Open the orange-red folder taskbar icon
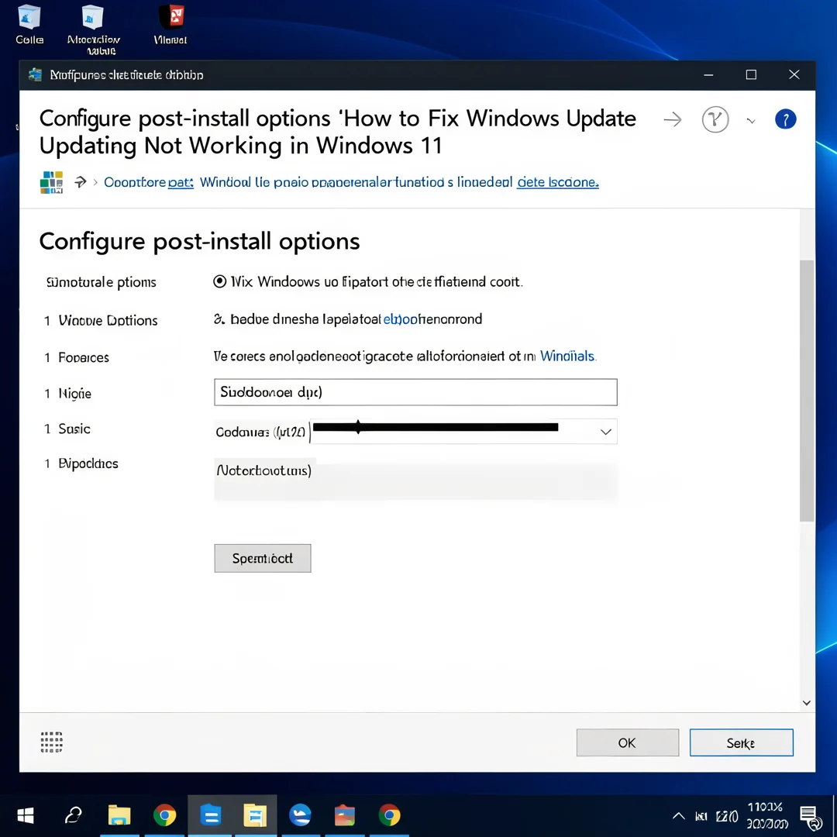The width and height of the screenshot is (837, 837). [x=344, y=815]
